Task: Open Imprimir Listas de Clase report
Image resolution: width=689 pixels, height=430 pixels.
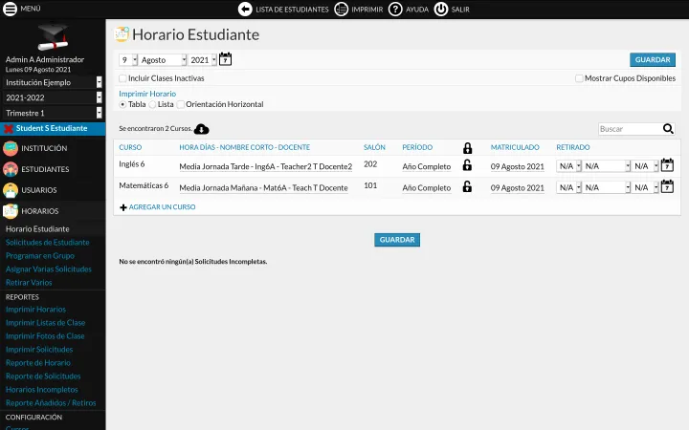Action: pyautogui.click(x=45, y=323)
